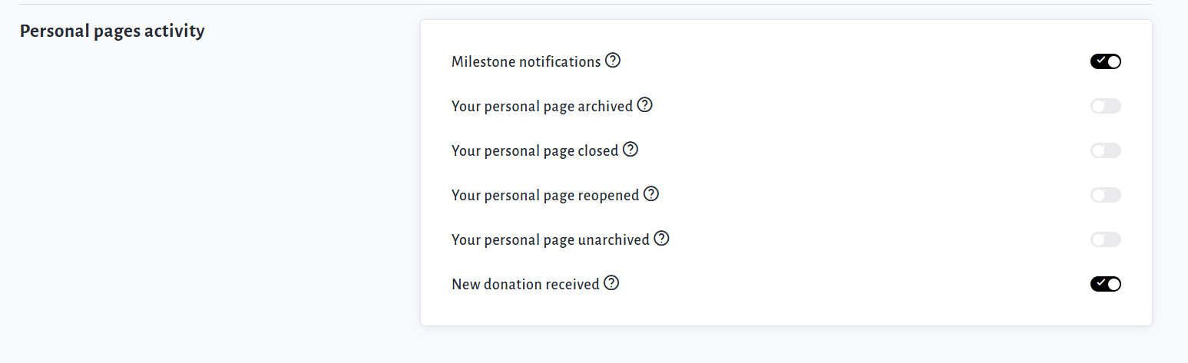
Task: Click blank area below New donation received row
Action: pos(768,311)
